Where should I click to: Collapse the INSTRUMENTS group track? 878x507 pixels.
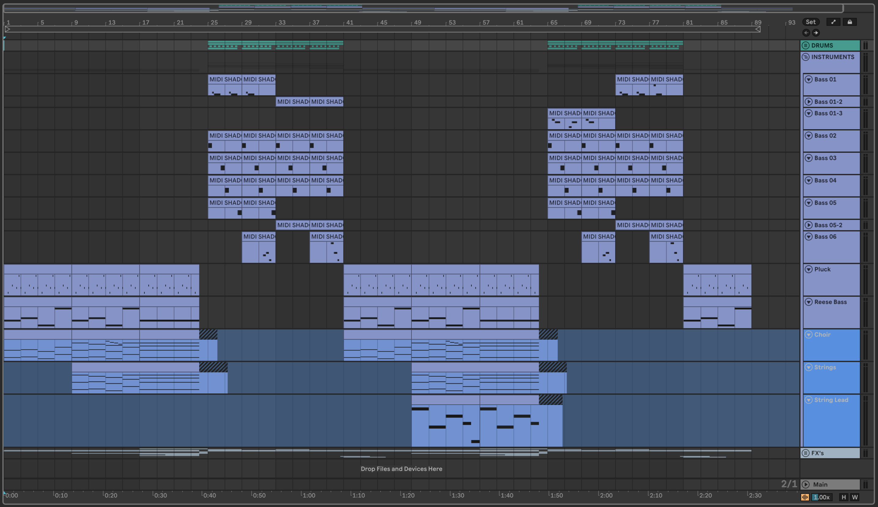click(805, 57)
